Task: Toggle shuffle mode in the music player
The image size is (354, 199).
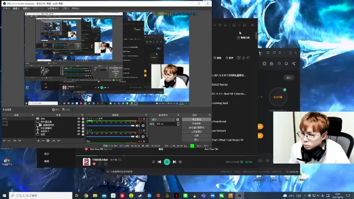Action: [153, 162]
